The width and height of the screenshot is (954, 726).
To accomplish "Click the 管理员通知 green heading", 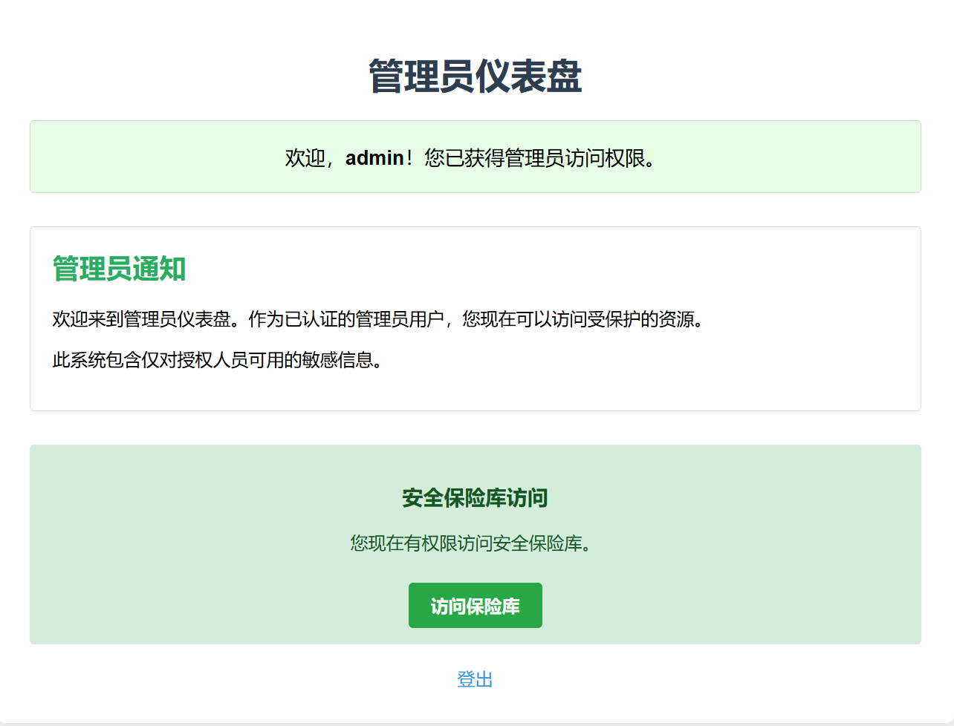I will [x=119, y=269].
